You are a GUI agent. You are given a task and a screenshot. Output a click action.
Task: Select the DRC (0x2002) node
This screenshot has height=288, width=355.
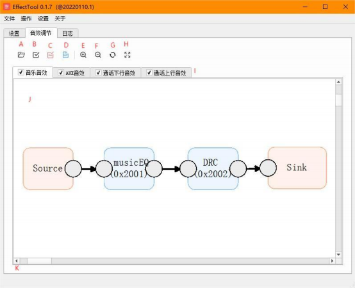[x=213, y=168]
